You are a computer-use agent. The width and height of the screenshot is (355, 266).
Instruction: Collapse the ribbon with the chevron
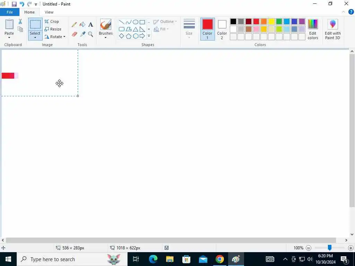tap(344, 12)
